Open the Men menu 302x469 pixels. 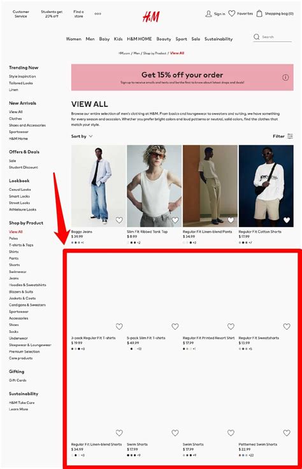[x=90, y=39]
